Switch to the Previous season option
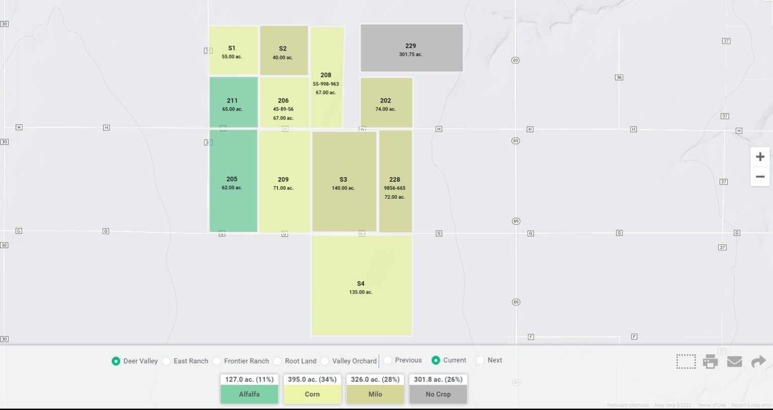773x410 pixels. (x=388, y=360)
